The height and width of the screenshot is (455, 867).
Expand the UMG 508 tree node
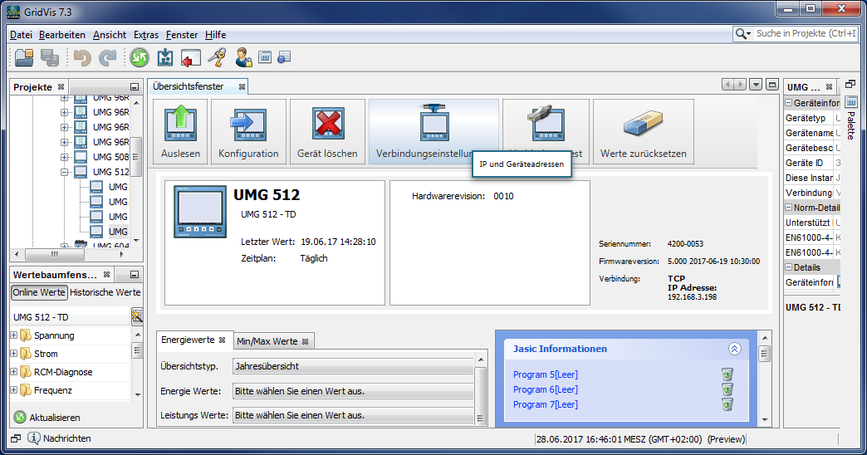click(x=64, y=157)
